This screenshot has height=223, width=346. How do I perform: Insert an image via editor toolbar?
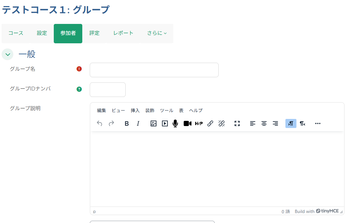pos(154,123)
